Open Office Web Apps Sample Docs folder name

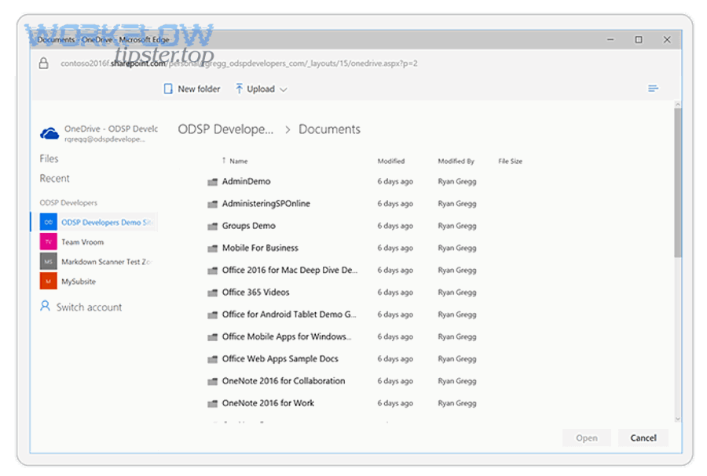tap(280, 358)
